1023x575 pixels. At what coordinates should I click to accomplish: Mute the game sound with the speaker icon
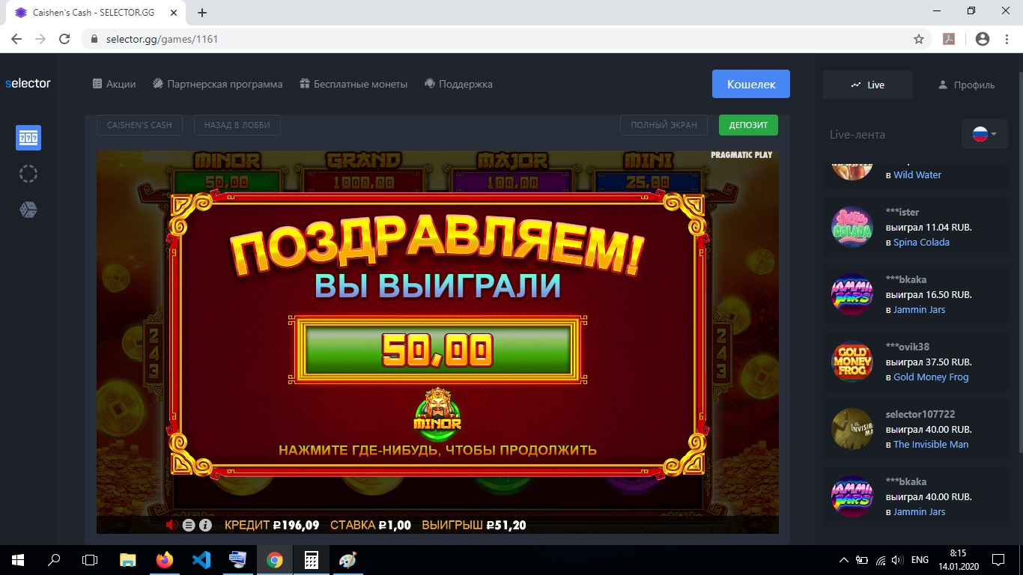pos(171,526)
